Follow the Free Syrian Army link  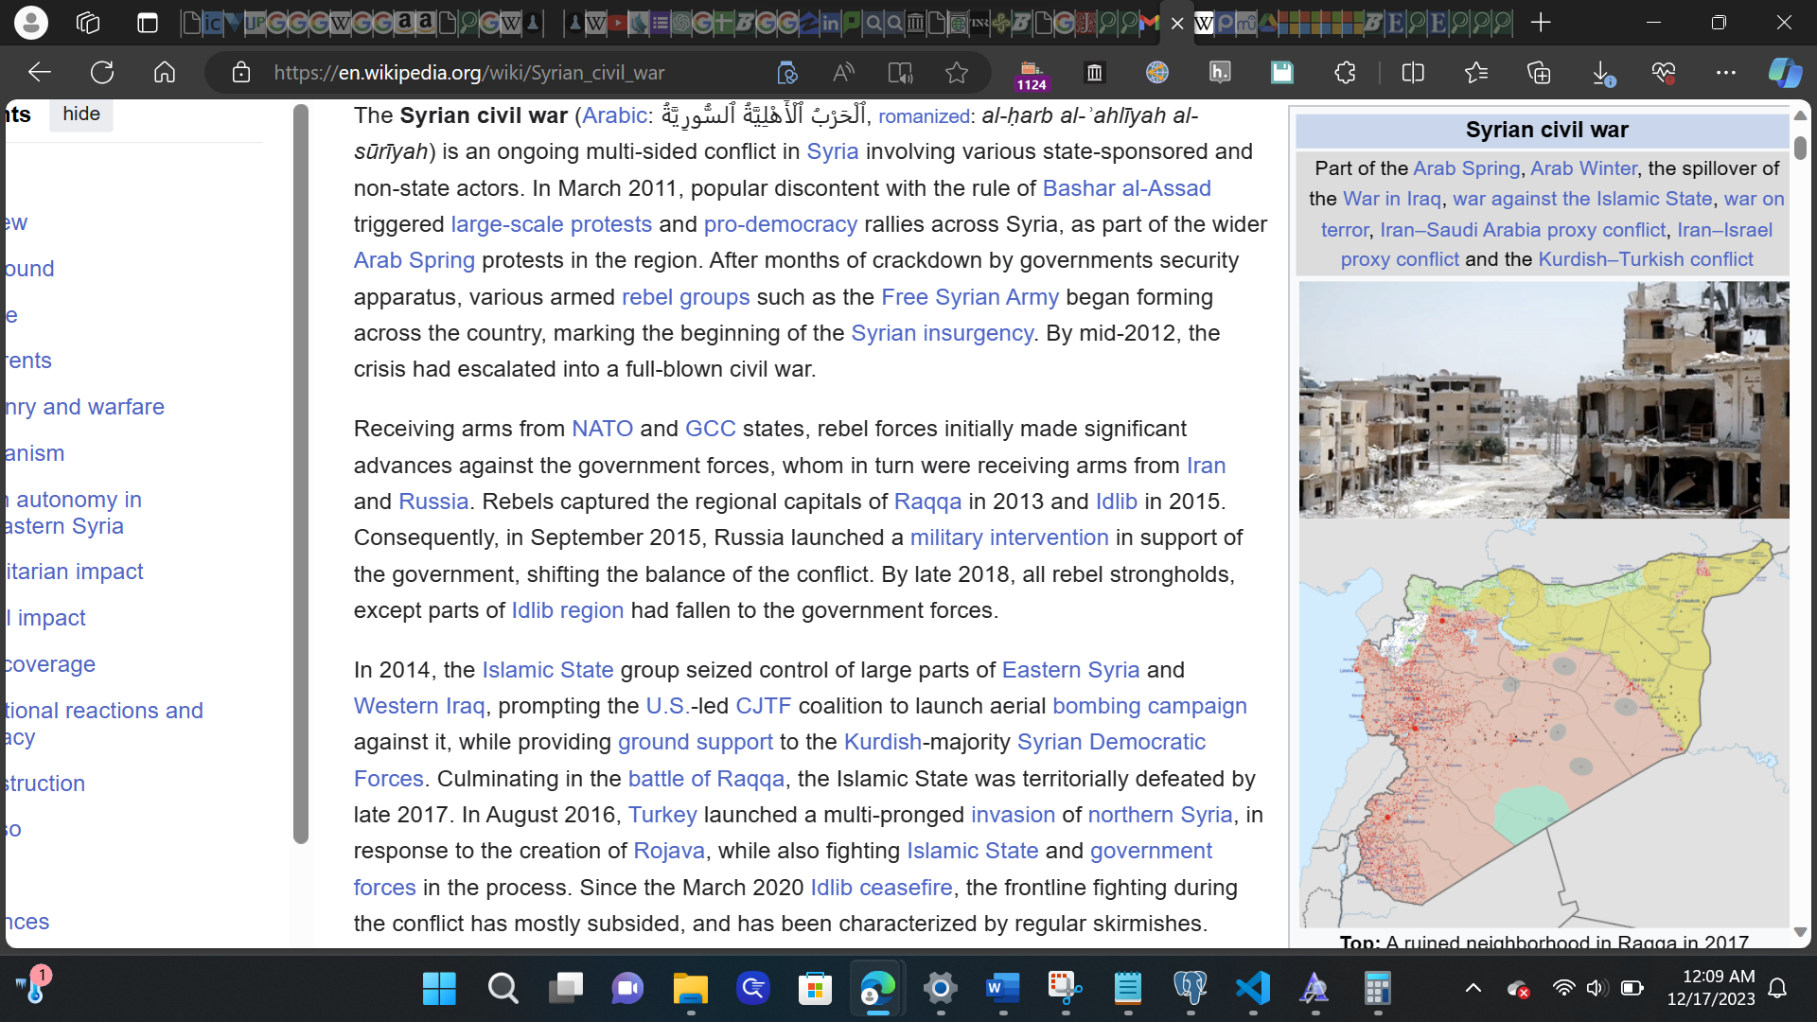coord(970,297)
